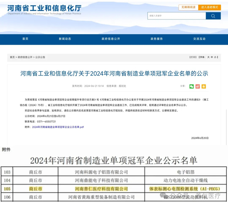Screen dimensions: 228x205
Task: Click the page's vertical scrollbar
Action: (x=226, y=127)
